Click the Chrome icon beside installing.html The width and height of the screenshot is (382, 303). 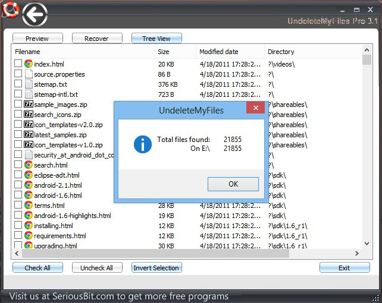[x=29, y=225]
